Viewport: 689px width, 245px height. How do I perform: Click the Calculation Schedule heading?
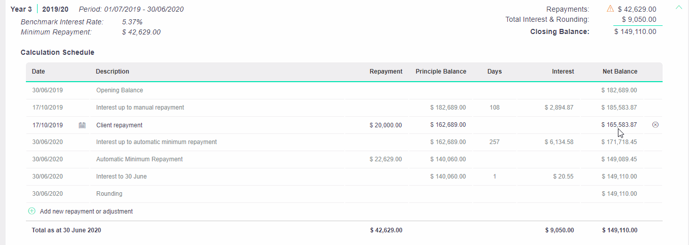57,52
